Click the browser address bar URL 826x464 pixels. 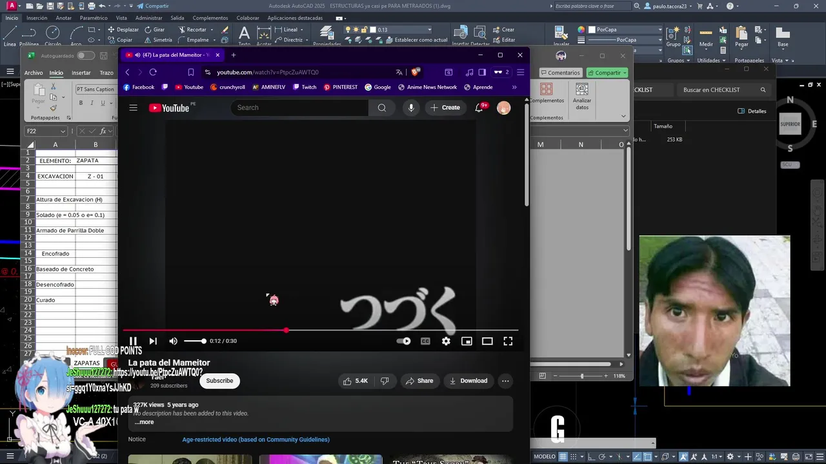coord(268,72)
